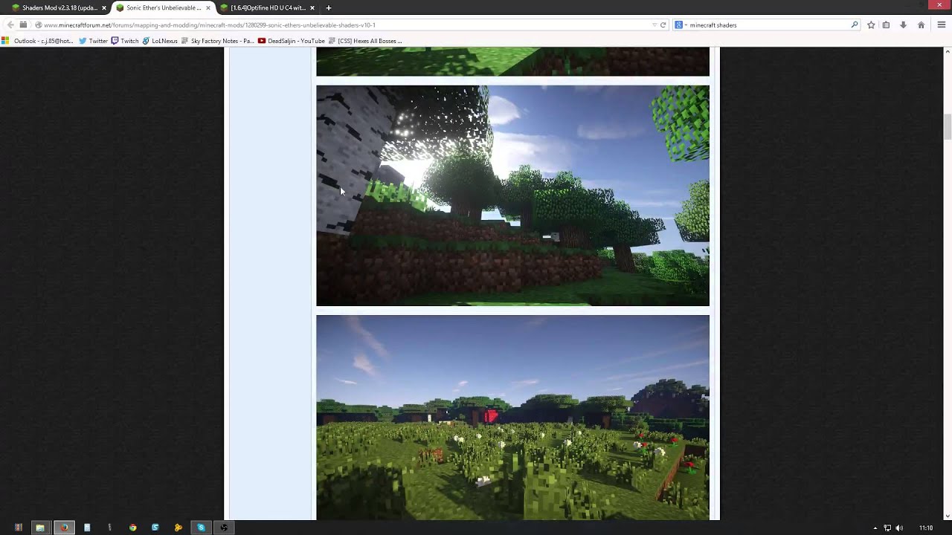Open Google Chrome from the taskbar
Image resolution: width=952 pixels, height=535 pixels.
132,528
